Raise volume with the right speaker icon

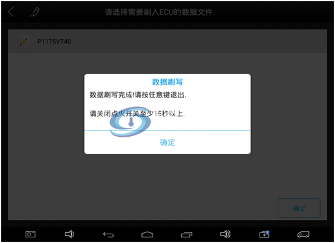[x=225, y=234]
